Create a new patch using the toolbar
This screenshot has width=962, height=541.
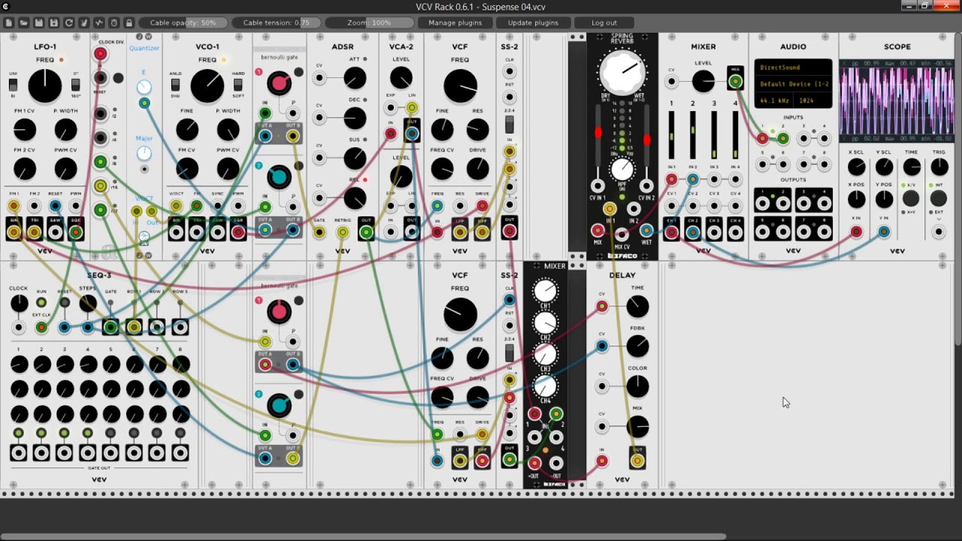click(x=9, y=23)
